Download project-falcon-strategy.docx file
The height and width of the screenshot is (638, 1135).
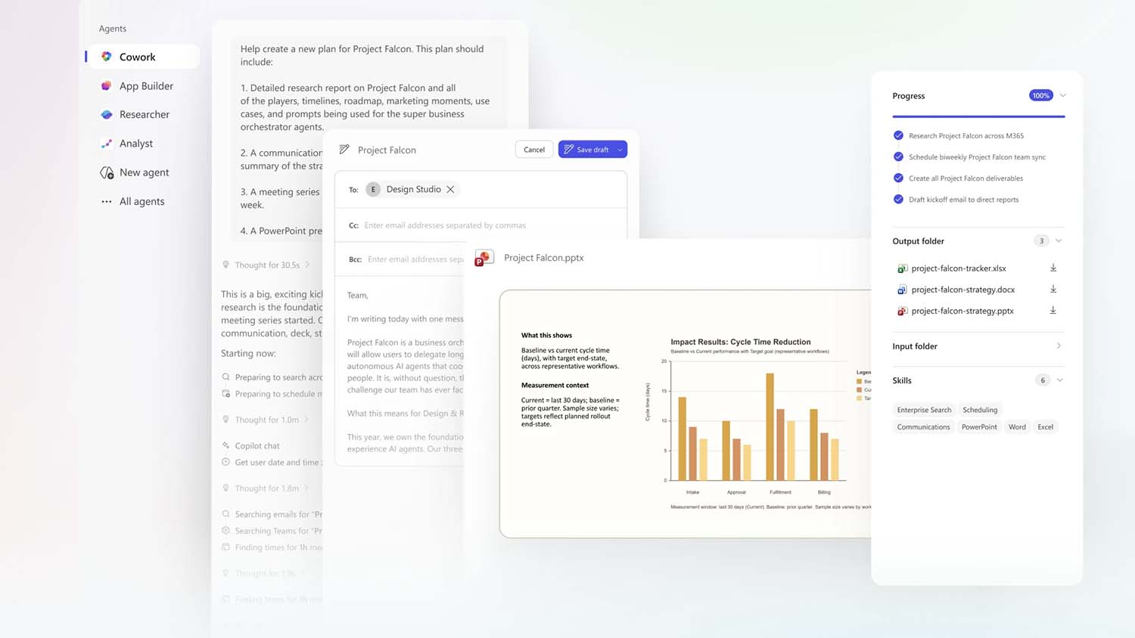[x=1053, y=290]
